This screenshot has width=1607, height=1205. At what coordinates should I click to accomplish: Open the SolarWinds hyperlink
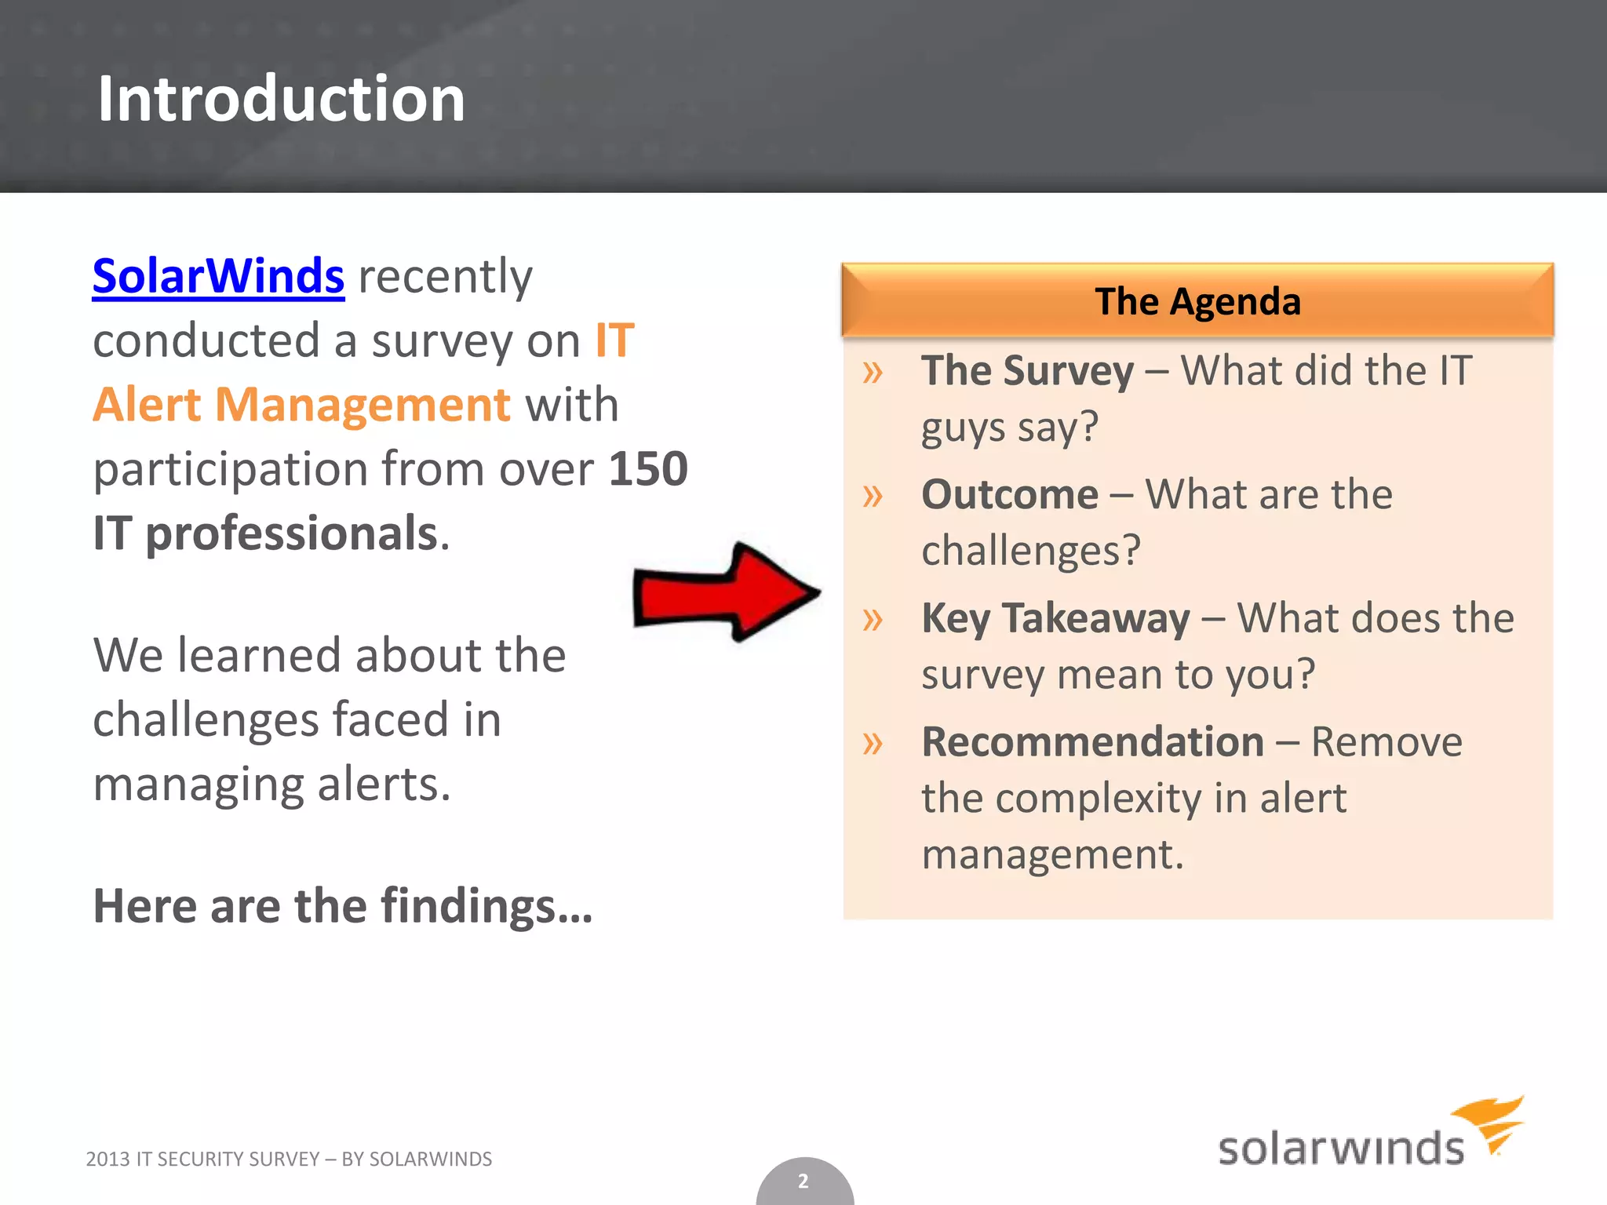coord(218,276)
